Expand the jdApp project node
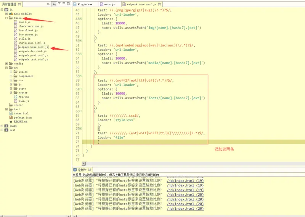305x217 pixels. click(2, 126)
